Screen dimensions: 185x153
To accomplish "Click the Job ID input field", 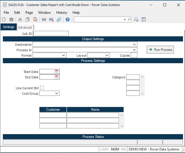I will tap(51, 33).
